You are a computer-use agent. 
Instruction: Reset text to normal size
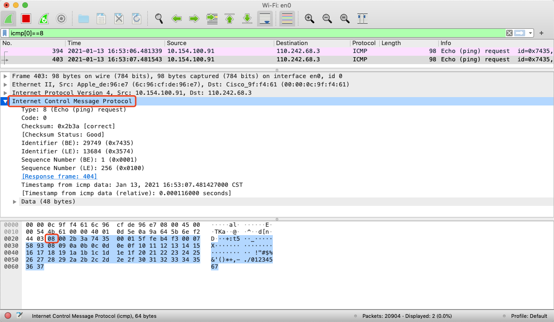coord(345,19)
